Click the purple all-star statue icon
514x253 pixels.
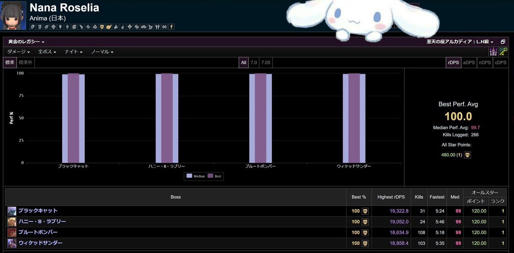(493, 51)
